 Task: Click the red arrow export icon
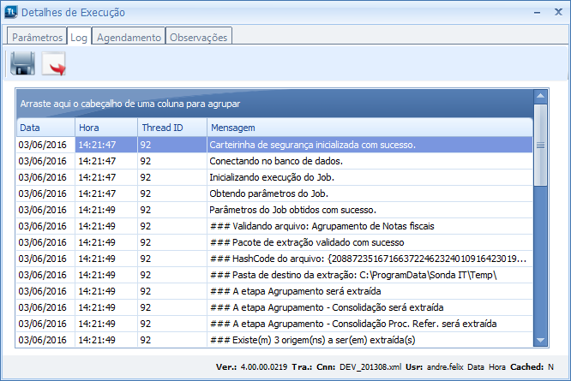click(54, 63)
